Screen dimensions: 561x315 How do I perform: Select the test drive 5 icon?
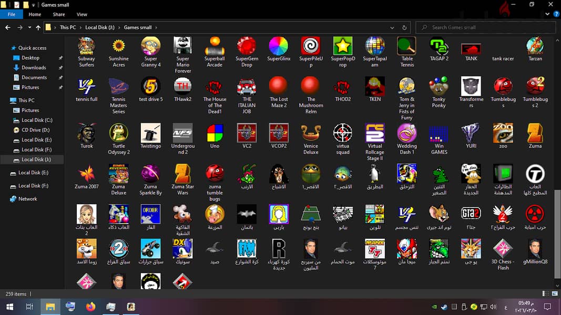click(x=150, y=86)
